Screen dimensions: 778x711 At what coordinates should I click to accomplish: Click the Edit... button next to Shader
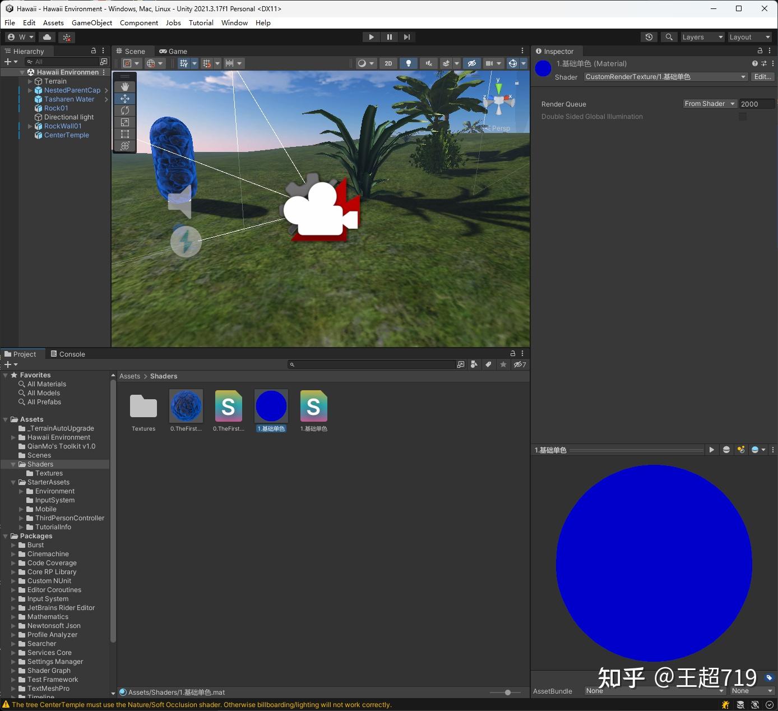coord(762,77)
